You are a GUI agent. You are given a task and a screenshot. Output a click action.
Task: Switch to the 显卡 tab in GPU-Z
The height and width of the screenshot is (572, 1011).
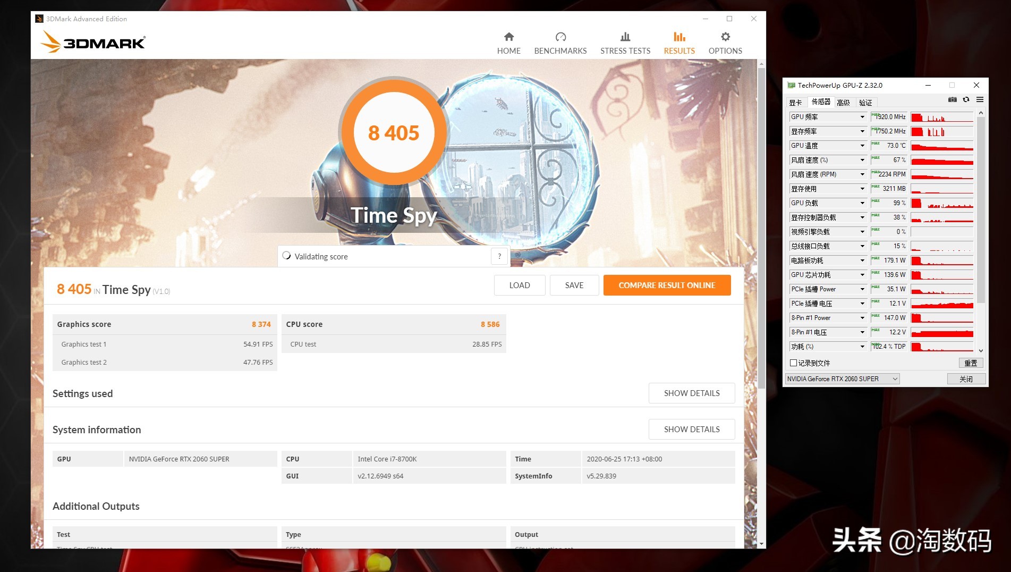795,103
